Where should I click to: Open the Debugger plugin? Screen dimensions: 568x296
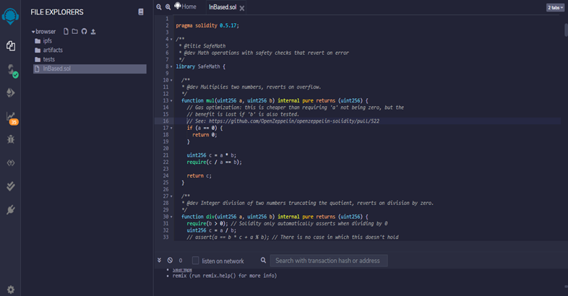pos(11,139)
